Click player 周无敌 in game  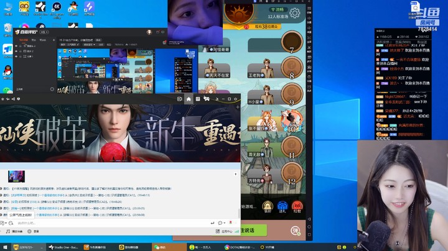pyautogui.click(x=263, y=148)
